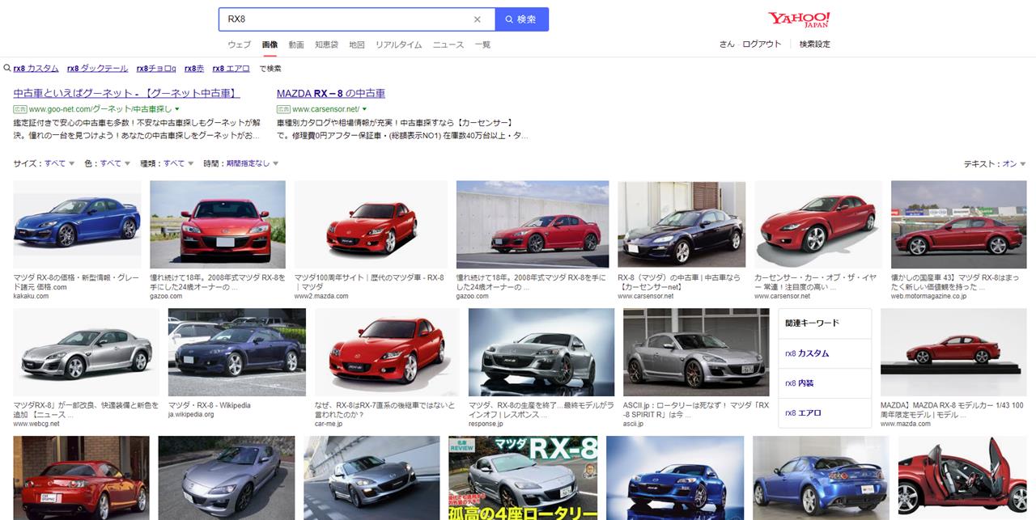Expand the carsensor ad URL dropdown arrow
The width and height of the screenshot is (1036, 520).
pyautogui.click(x=364, y=108)
